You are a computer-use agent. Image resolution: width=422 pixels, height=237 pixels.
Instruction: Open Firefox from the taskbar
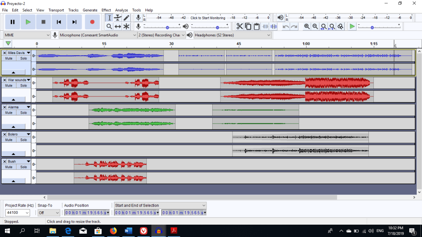point(113,231)
